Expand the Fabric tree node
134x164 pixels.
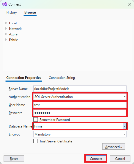click(6, 40)
